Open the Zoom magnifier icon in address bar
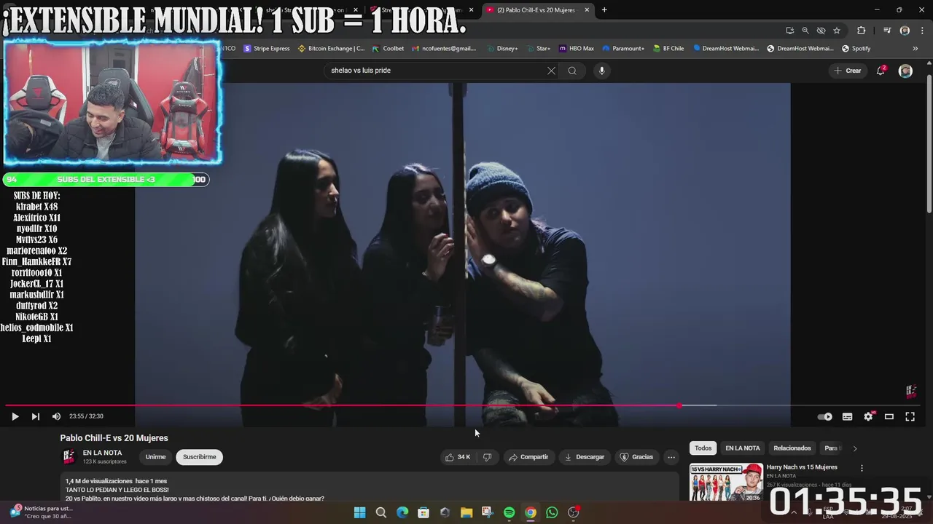The width and height of the screenshot is (933, 524). pos(805,31)
